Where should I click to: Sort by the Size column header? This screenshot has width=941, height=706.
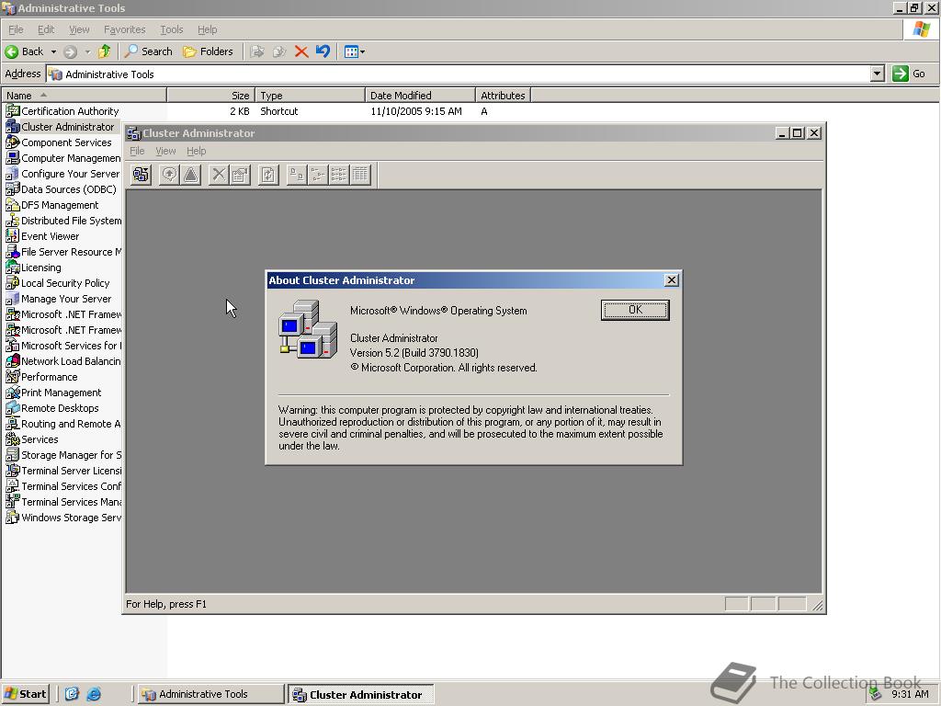click(x=211, y=95)
